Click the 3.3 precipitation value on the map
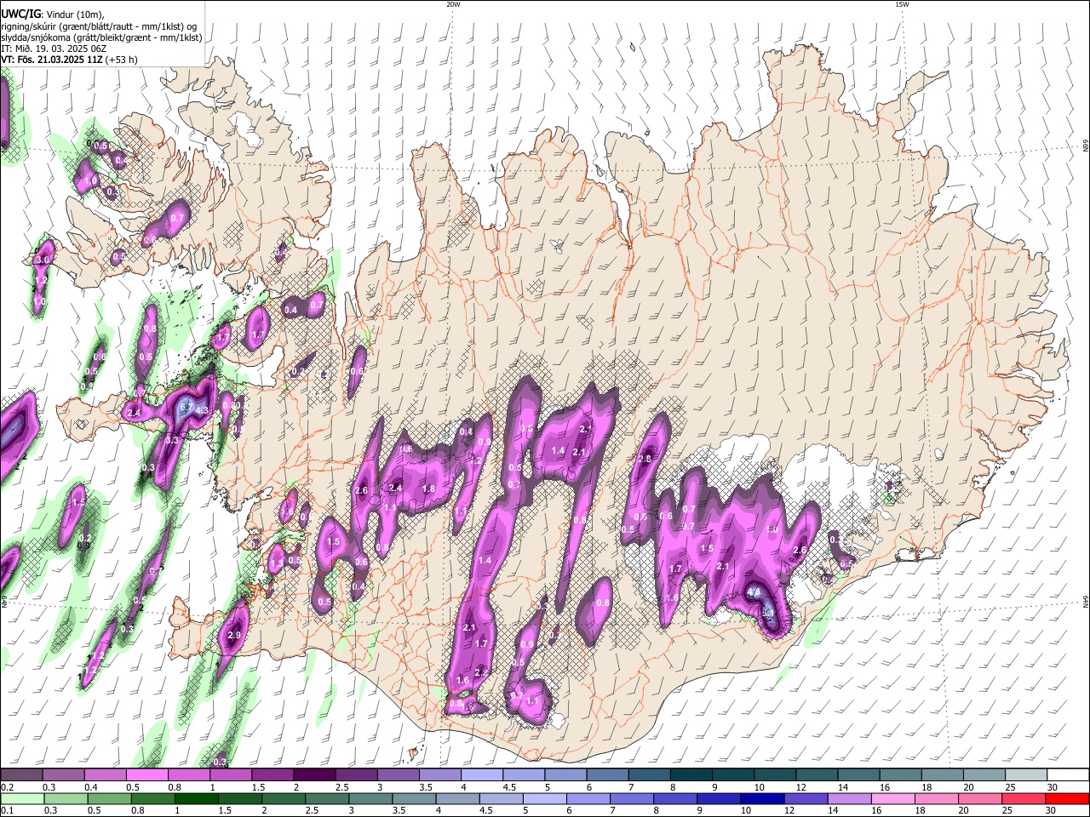This screenshot has height=817, width=1090. 172,440
